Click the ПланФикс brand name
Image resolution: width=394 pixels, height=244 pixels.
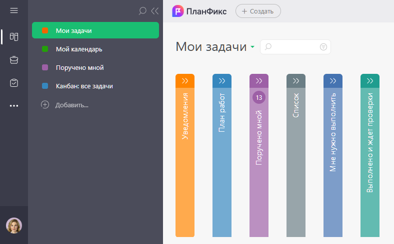click(206, 11)
